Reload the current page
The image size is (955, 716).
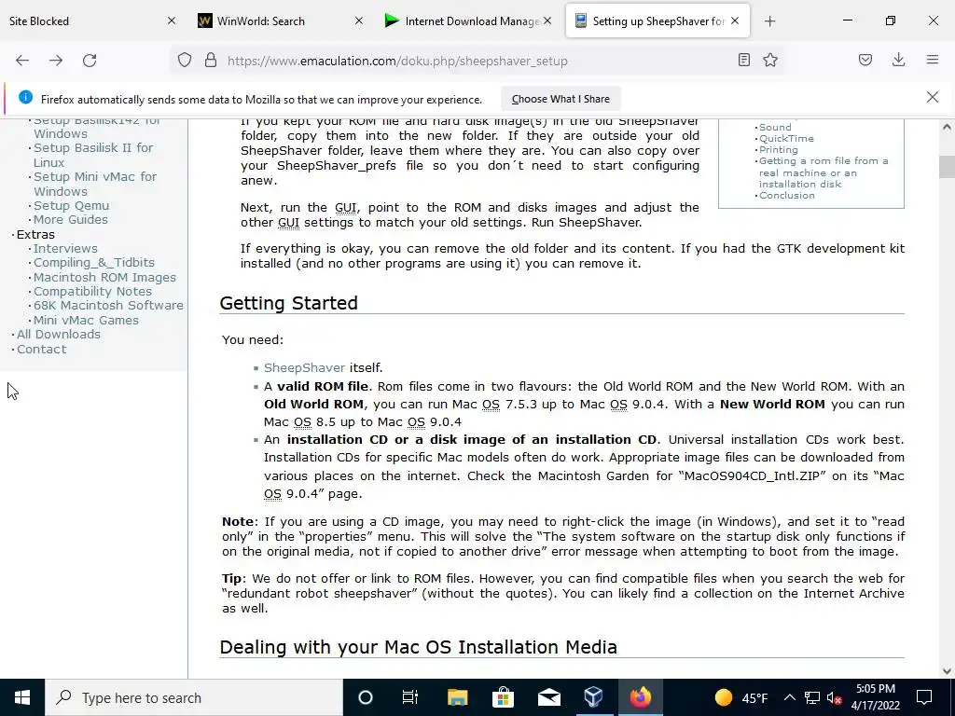(90, 61)
